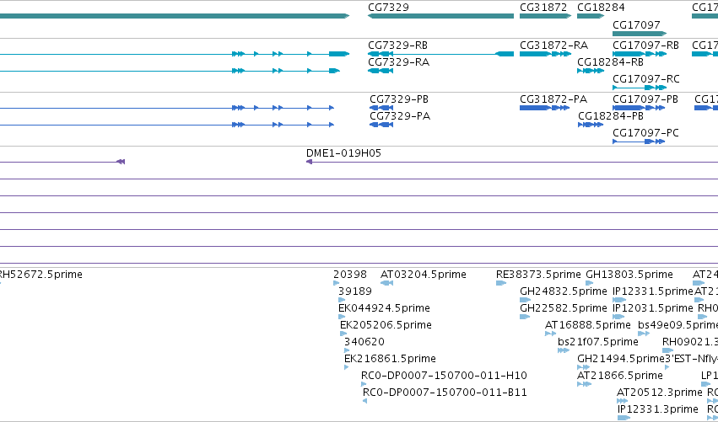Click the protein glyph under CG31872-PA
This screenshot has height=422, width=718.
pyautogui.click(x=544, y=108)
